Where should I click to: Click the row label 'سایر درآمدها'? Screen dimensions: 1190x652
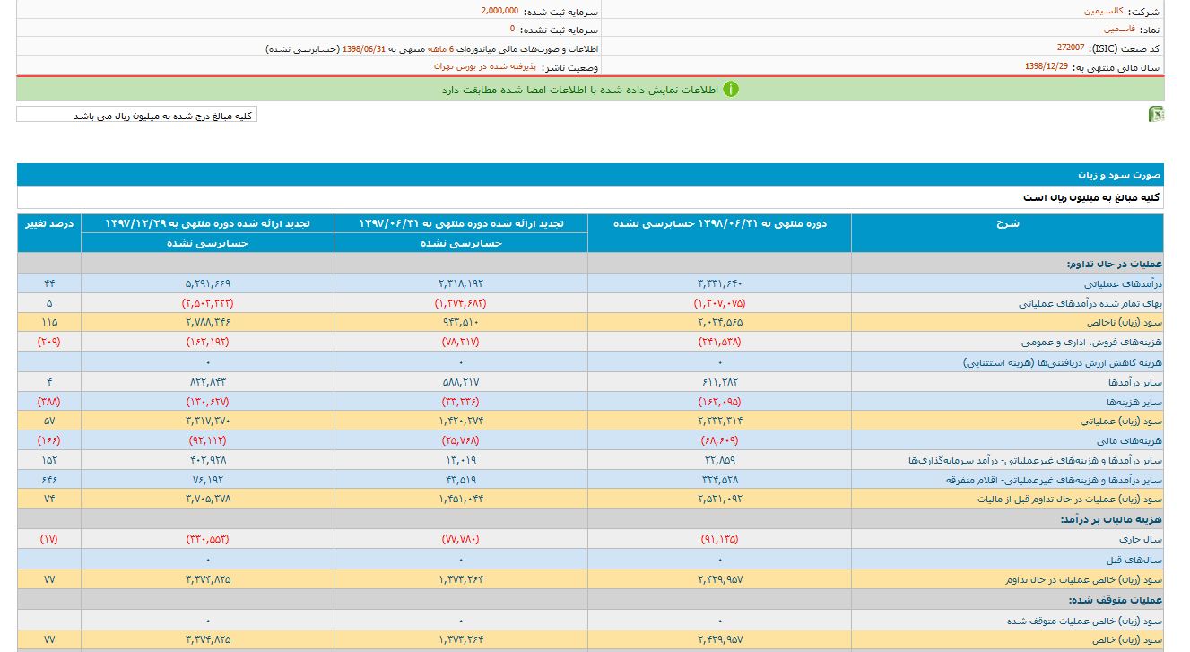pos(1134,382)
